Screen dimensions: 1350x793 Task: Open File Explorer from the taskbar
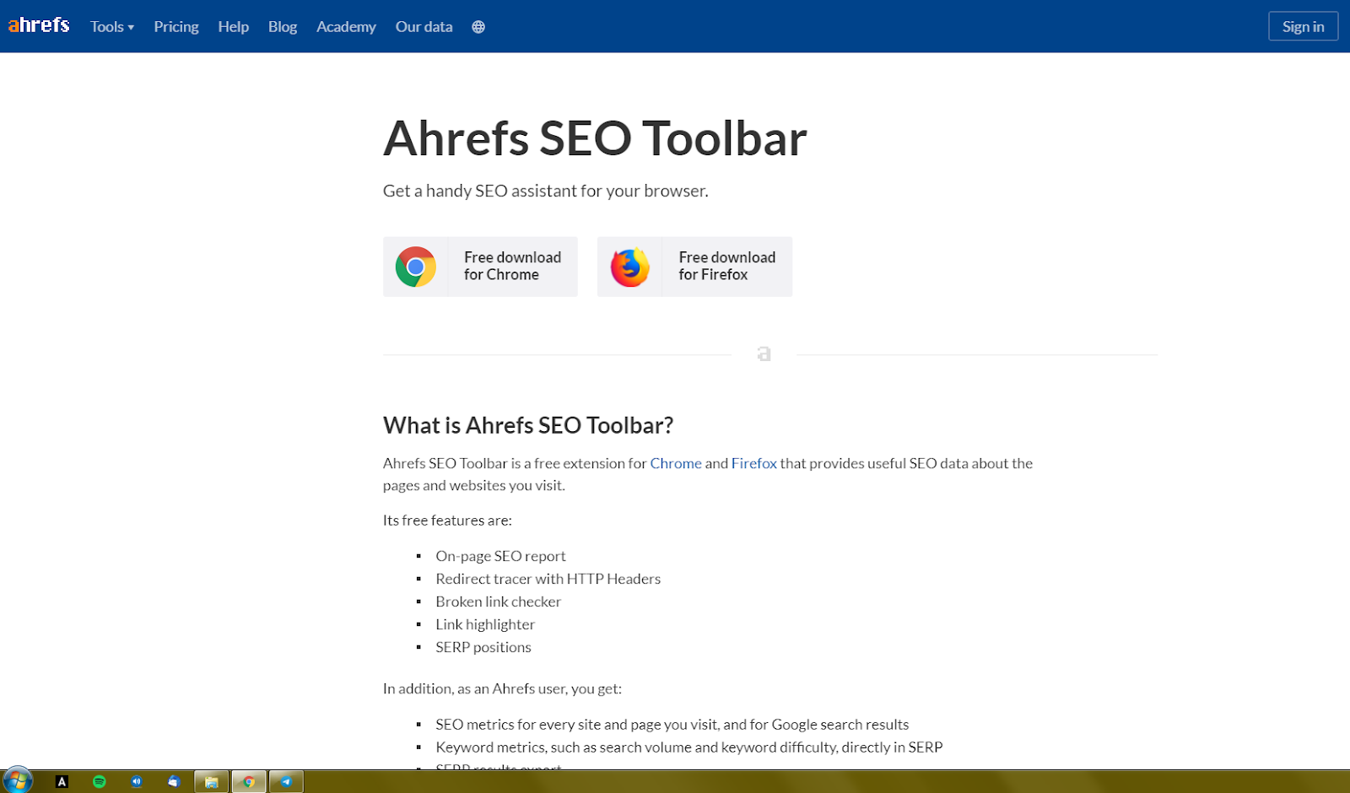coord(212,782)
